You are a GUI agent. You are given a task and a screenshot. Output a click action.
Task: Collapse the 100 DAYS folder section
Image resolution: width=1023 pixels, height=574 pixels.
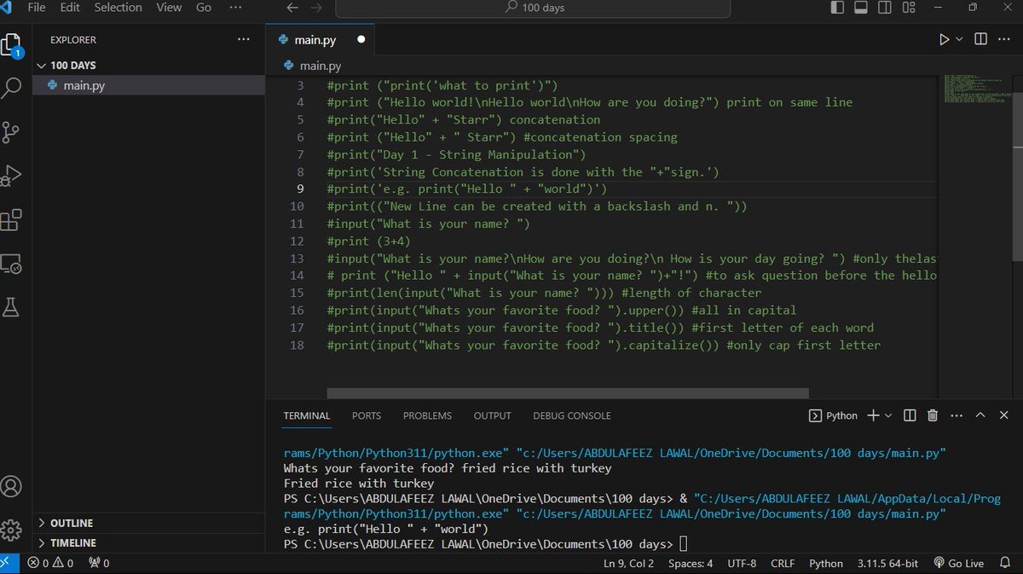coord(72,66)
